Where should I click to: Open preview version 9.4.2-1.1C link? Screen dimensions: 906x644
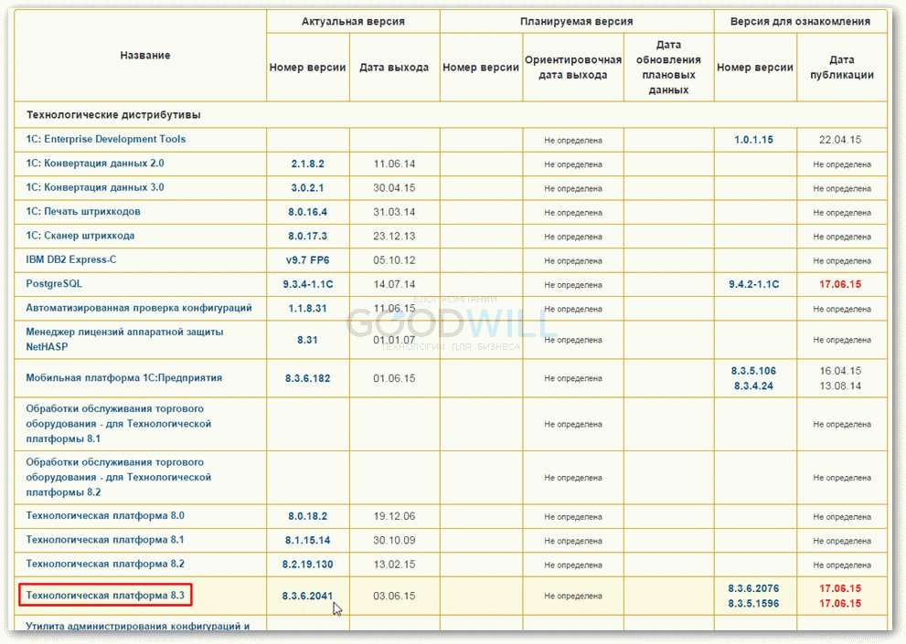pyautogui.click(x=754, y=285)
